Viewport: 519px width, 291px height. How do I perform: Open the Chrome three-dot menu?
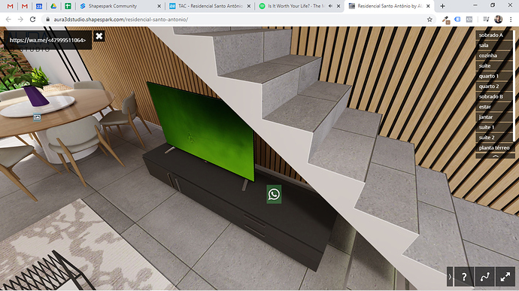511,20
